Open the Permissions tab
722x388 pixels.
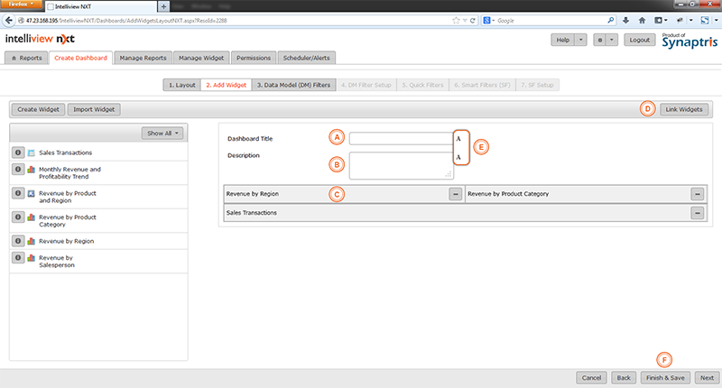tap(254, 58)
